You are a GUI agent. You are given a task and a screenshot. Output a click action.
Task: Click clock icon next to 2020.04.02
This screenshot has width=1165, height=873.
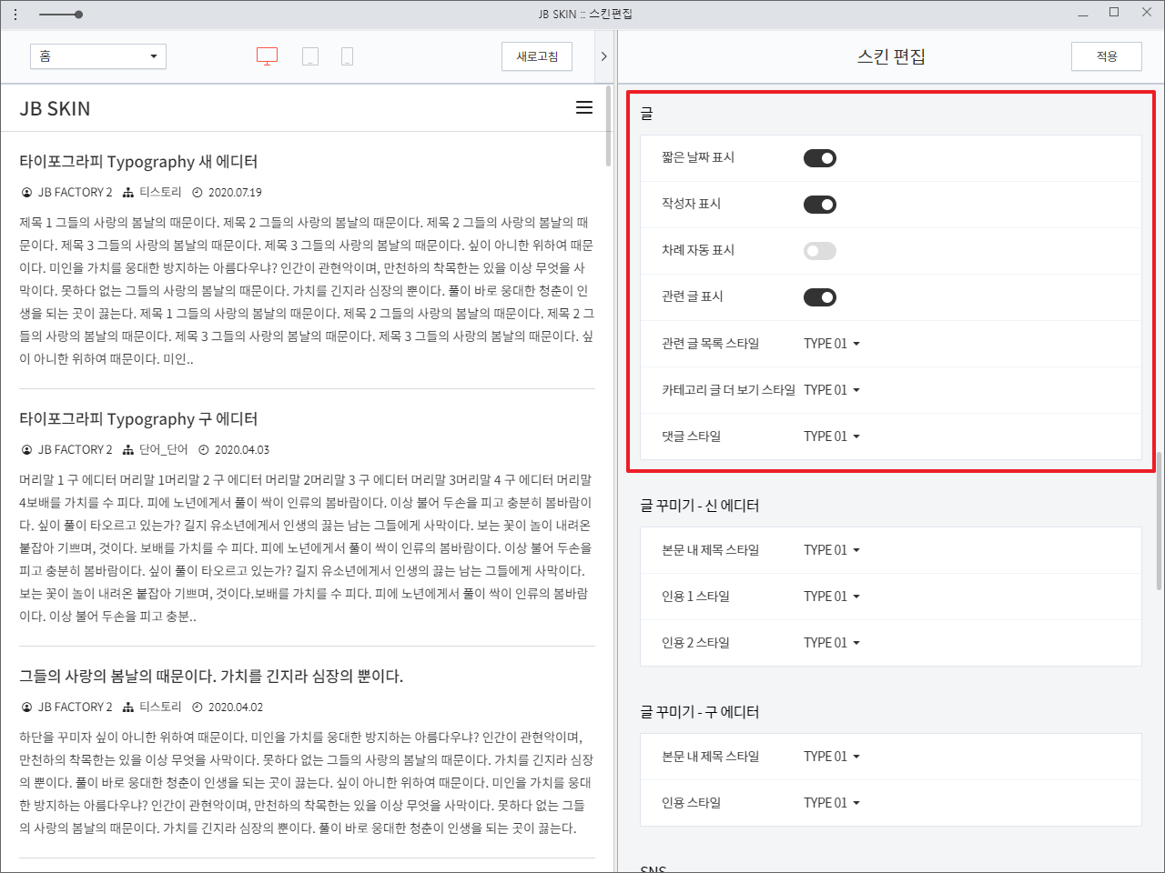tap(198, 707)
